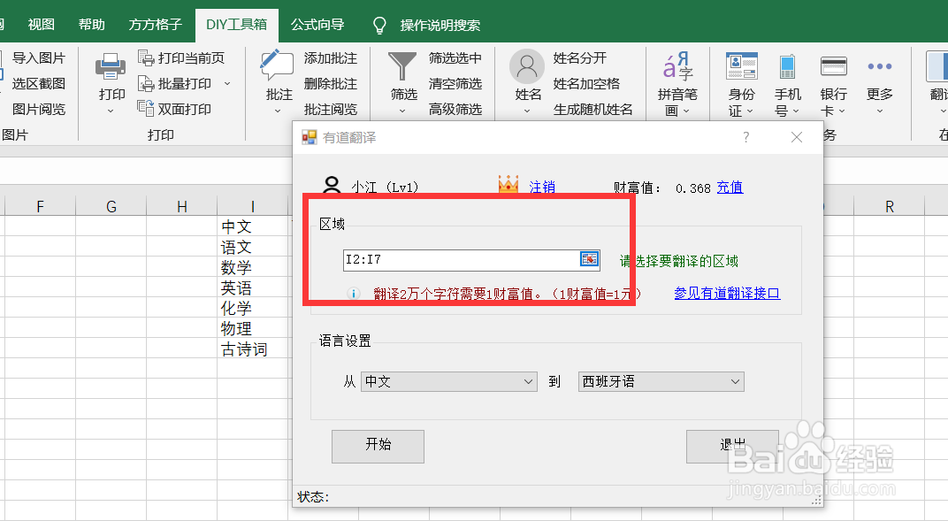Viewport: 948px width, 521px height.
Task: Click the lightbulb search icon
Action: click(x=379, y=25)
